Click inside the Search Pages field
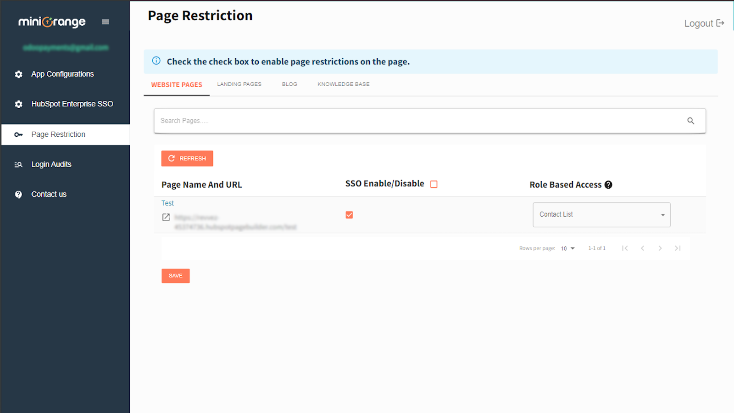The image size is (734, 413). click(321, 121)
